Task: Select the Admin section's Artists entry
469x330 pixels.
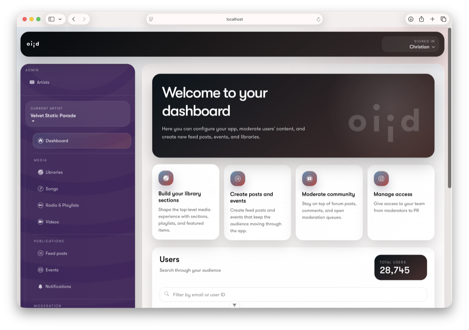Action: click(43, 82)
